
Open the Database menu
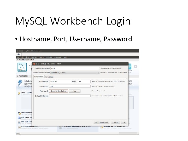(34, 57)
